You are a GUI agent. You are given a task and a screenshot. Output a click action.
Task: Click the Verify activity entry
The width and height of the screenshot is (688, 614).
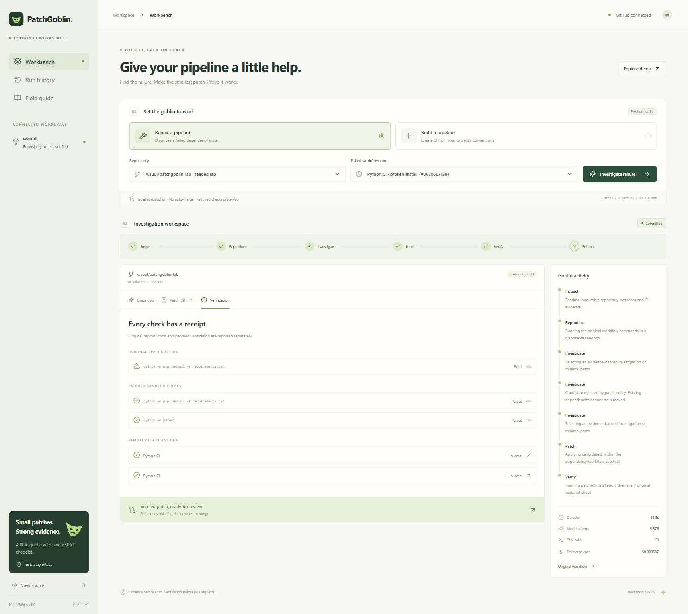point(608,485)
